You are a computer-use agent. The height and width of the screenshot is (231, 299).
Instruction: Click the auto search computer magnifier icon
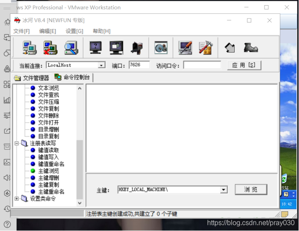[71, 47]
